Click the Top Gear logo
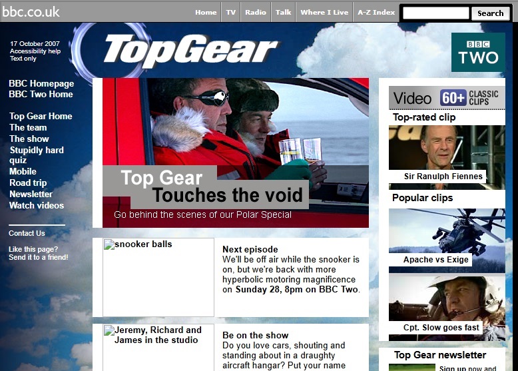518x371 pixels. pyautogui.click(x=190, y=52)
